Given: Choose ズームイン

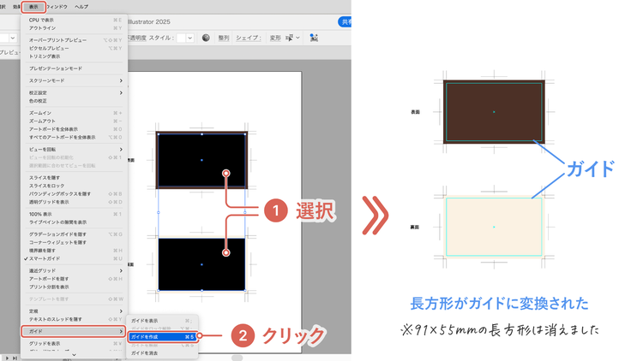Looking at the screenshot, I should pyautogui.click(x=75, y=113).
